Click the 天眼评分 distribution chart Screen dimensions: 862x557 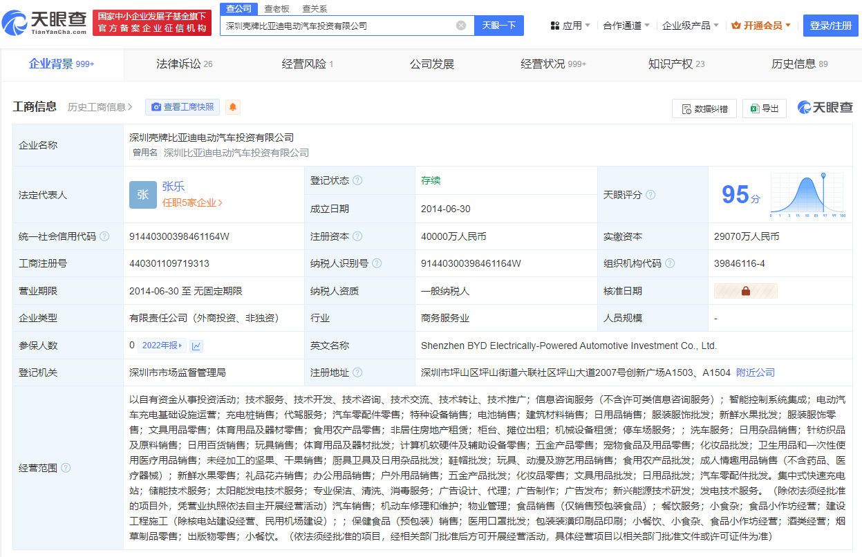coord(807,196)
